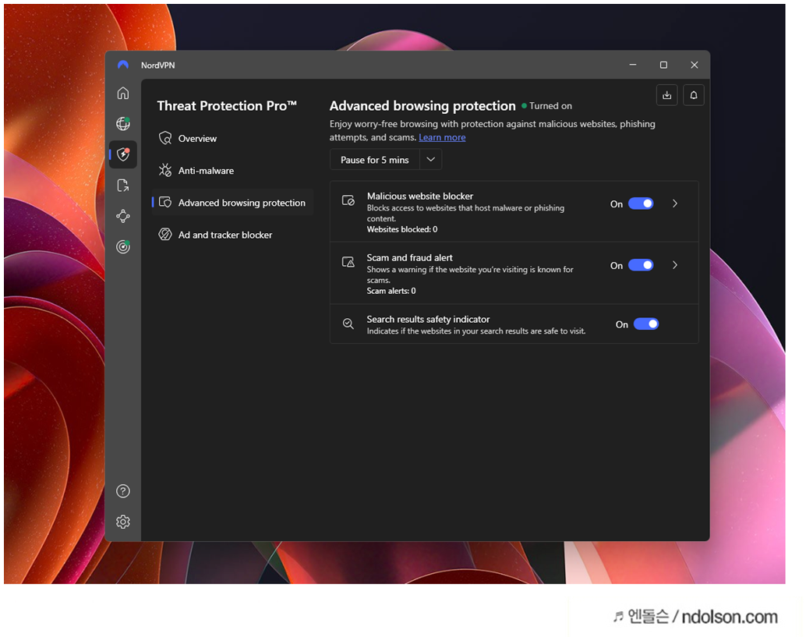
Task: Click the Websites blocked: 0 text
Action: 402,229
